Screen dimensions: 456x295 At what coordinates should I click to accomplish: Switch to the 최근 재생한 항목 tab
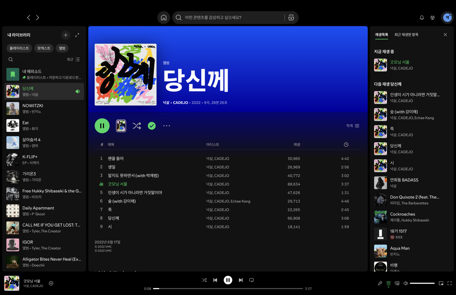pyautogui.click(x=406, y=35)
